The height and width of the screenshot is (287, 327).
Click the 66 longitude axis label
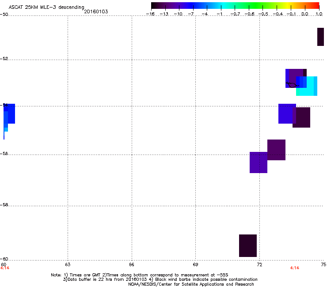[132, 264]
